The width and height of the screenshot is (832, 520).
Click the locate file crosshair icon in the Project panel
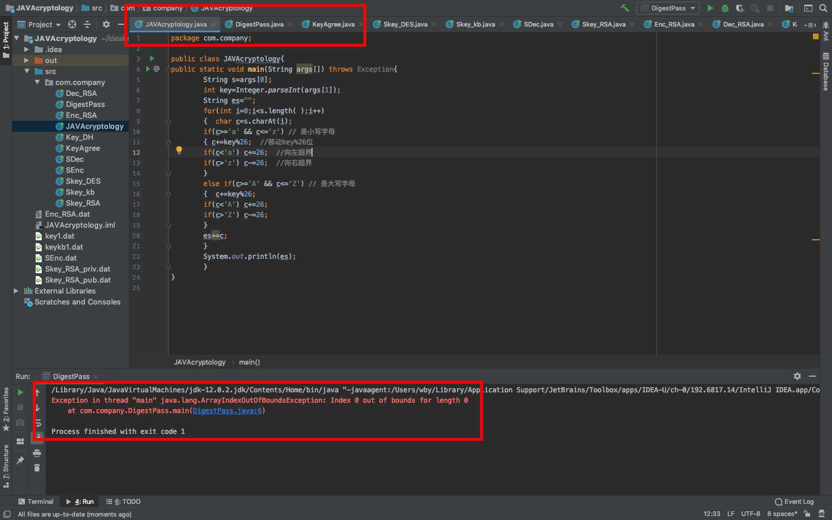coord(72,24)
